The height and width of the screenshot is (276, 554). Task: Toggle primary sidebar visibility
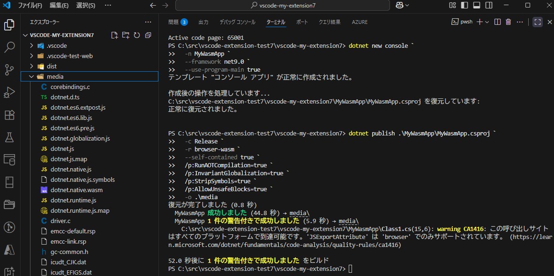(464, 5)
